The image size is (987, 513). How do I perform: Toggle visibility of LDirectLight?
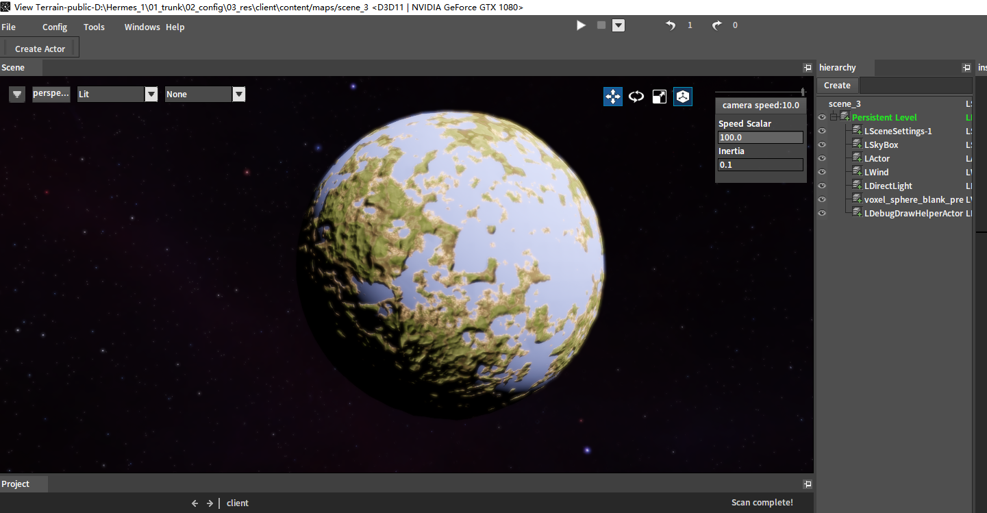pyautogui.click(x=822, y=186)
